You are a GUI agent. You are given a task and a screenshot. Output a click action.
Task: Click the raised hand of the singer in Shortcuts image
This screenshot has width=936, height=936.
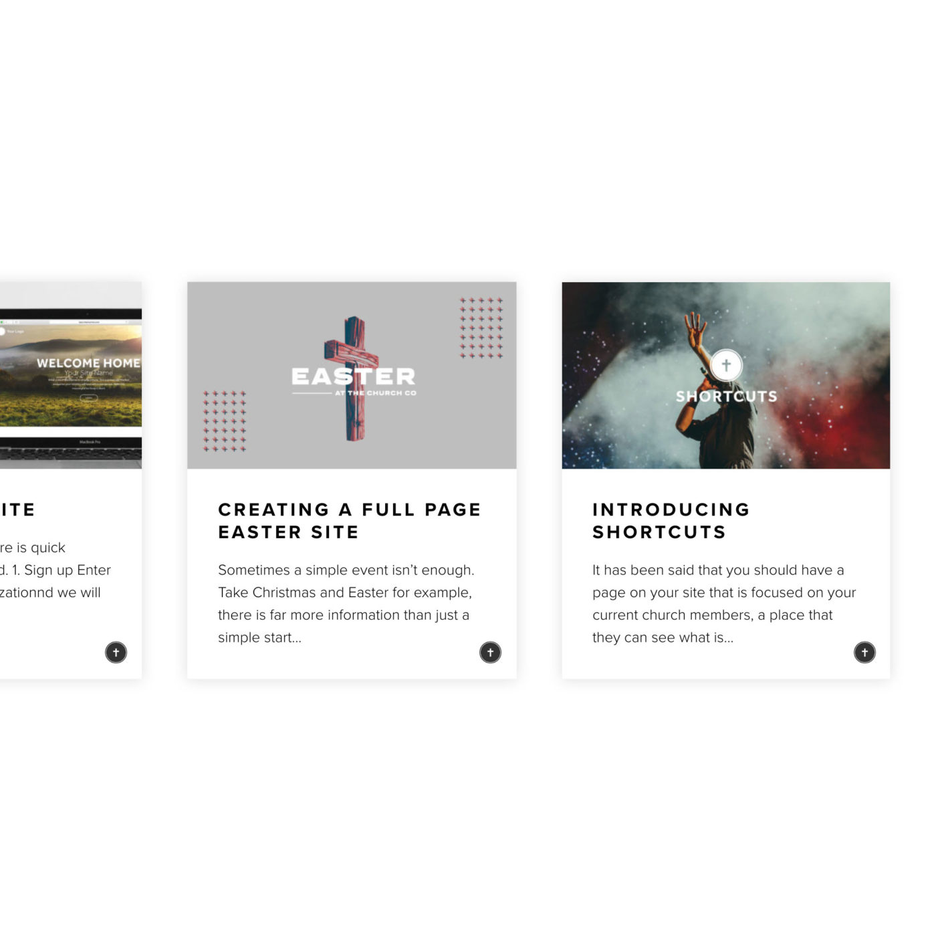695,329
